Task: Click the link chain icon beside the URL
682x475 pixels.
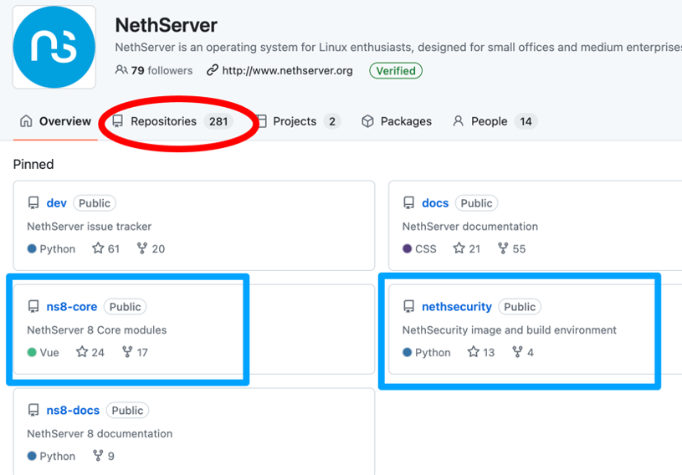Action: tap(213, 70)
